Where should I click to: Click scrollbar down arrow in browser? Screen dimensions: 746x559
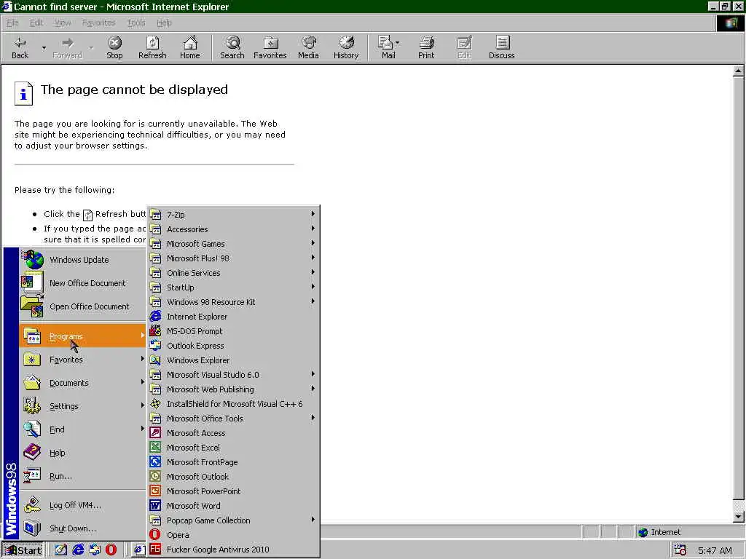coord(738,517)
